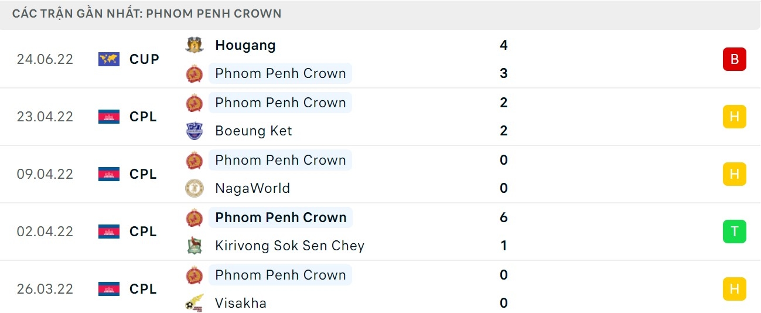Screen dimensions: 761x313
Task: Click Cambodia flag for the 23.04.22 match
Action: point(109,117)
